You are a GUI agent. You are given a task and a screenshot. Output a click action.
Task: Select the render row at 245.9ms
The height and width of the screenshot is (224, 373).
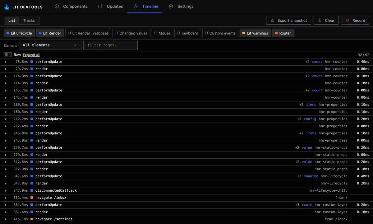(186, 140)
